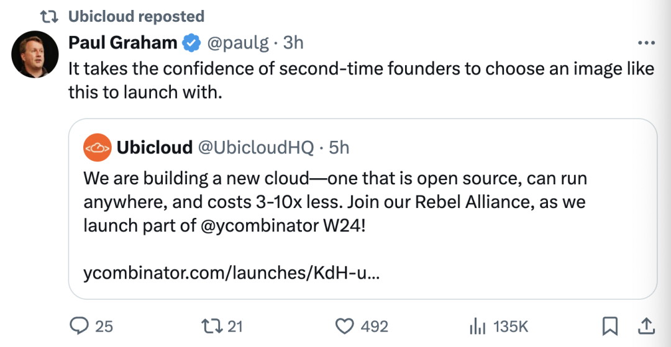671x347 pixels.
Task: Click Paul Graham's profile avatar
Action: tap(35, 54)
